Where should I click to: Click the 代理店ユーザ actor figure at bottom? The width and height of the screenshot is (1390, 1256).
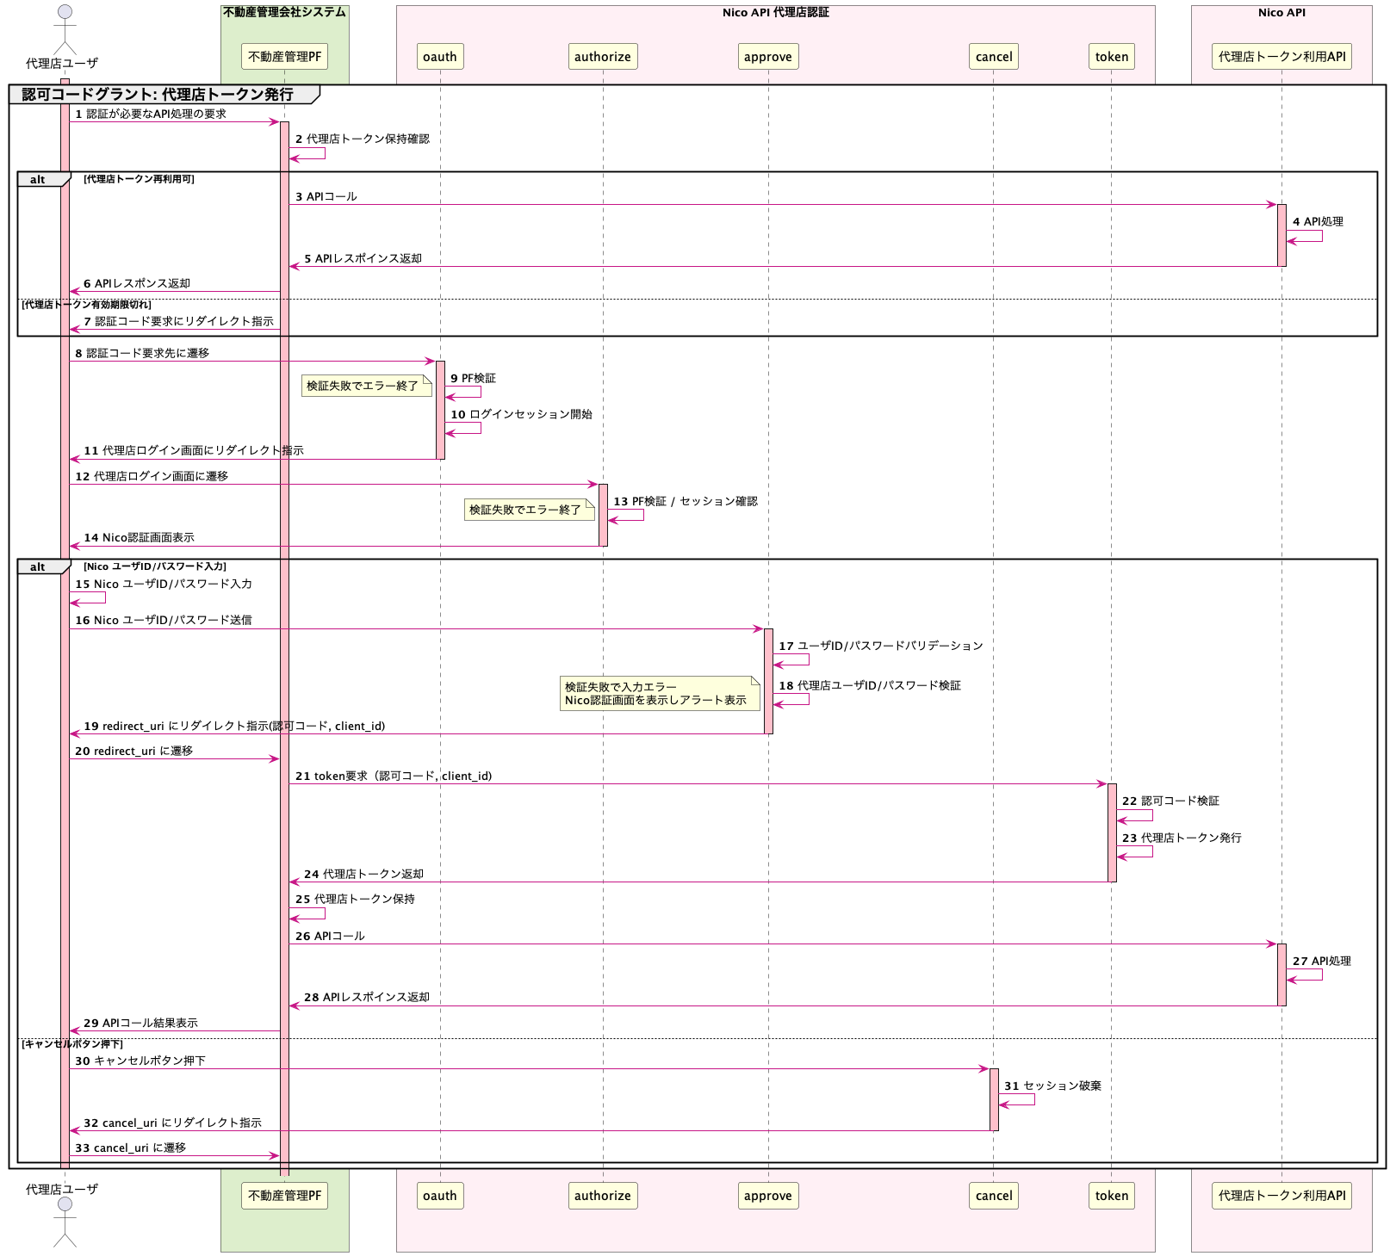pyautogui.click(x=65, y=1222)
